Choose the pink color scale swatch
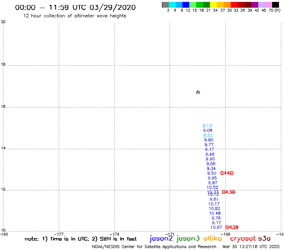 [268, 5]
